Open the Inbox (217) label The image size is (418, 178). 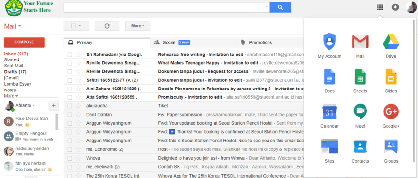click(16, 54)
